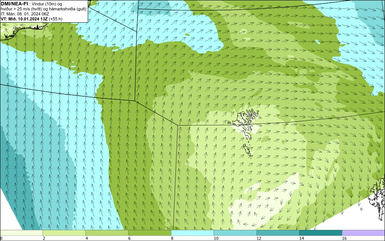
Task: Click the legend scale label 4
Action: [x=87, y=238]
